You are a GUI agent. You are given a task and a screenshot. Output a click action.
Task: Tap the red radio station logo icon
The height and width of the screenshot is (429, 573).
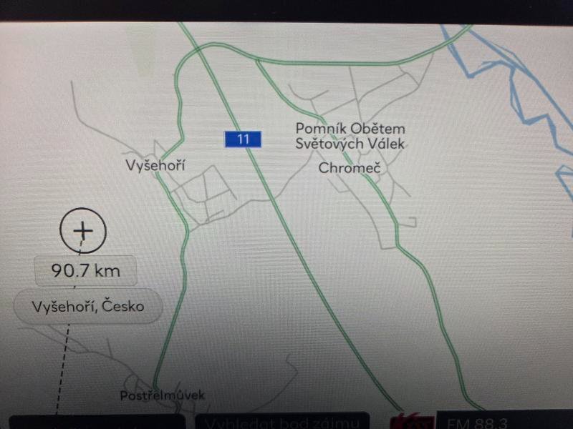(x=413, y=421)
